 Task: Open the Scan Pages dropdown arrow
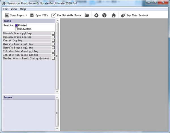(26, 15)
